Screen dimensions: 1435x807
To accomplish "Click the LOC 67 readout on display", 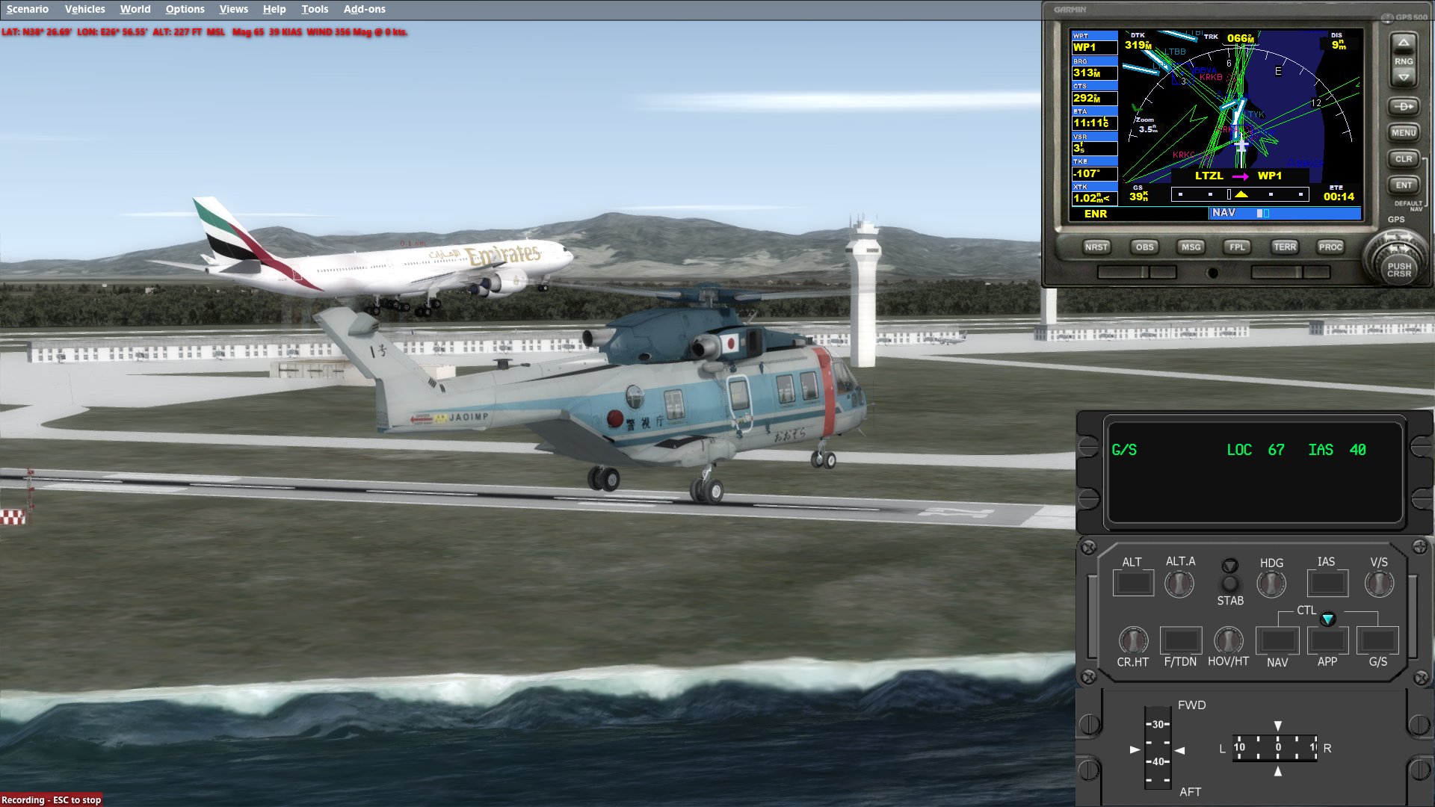I will pos(1256,450).
